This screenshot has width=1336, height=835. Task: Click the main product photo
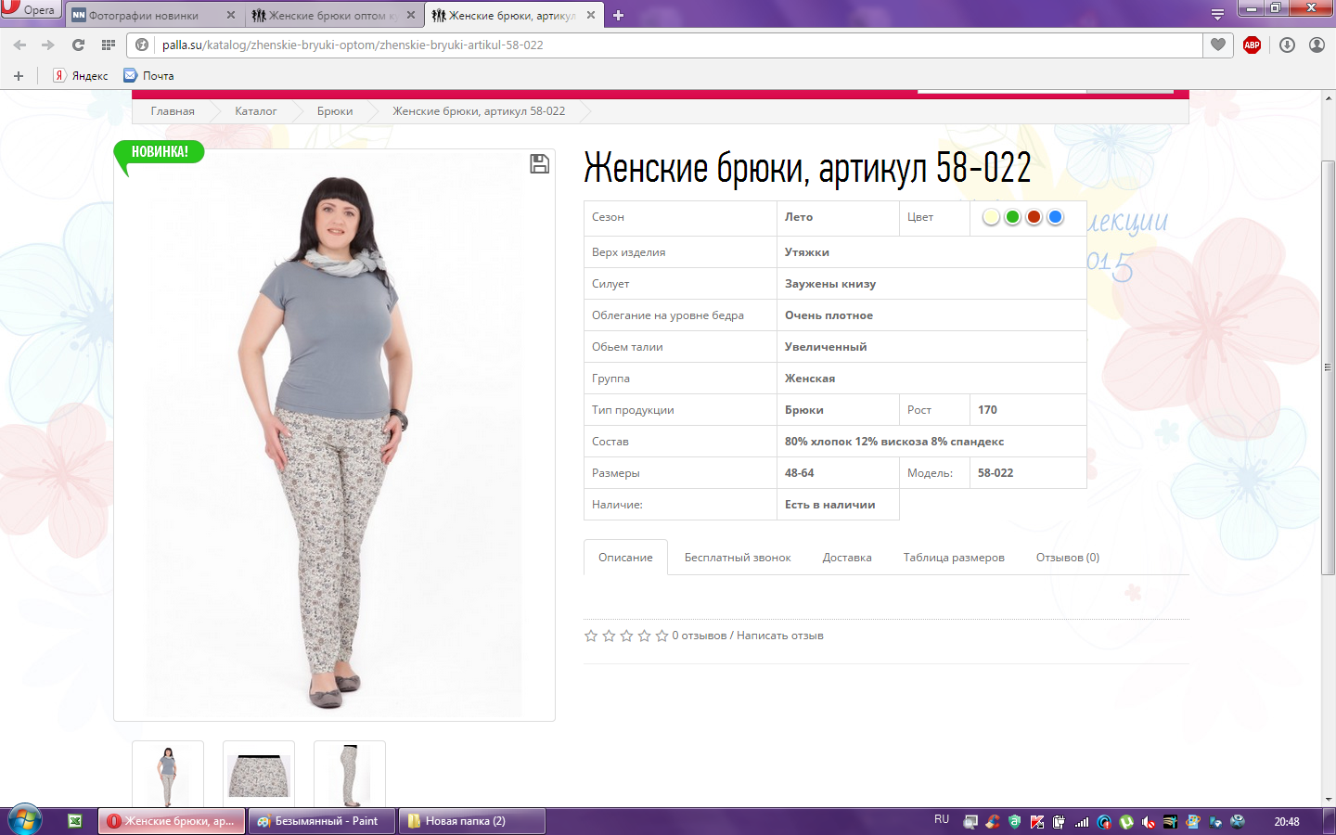(x=334, y=435)
